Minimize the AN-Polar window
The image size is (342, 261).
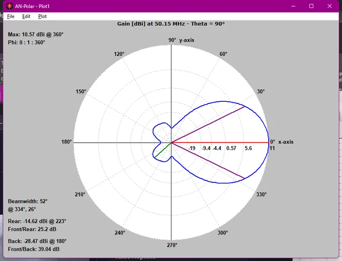[x=293, y=6]
